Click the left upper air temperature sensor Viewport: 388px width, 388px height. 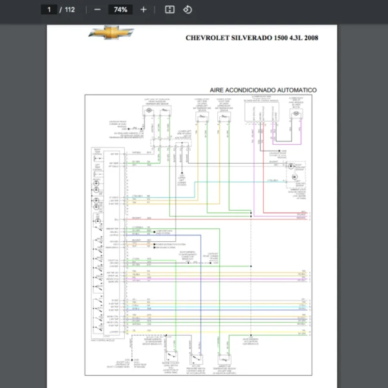202,115
